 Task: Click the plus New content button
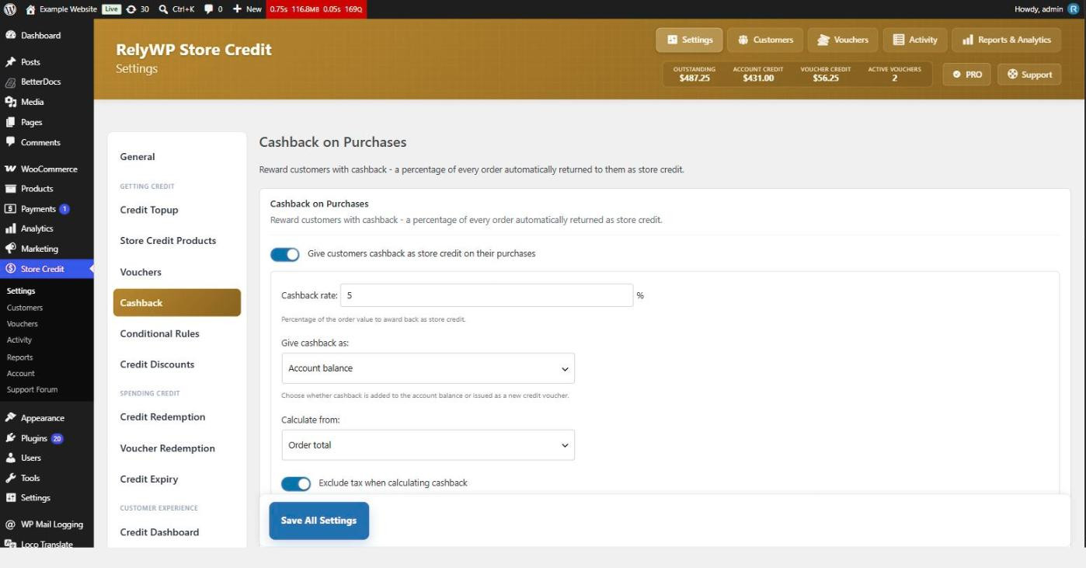coord(247,9)
